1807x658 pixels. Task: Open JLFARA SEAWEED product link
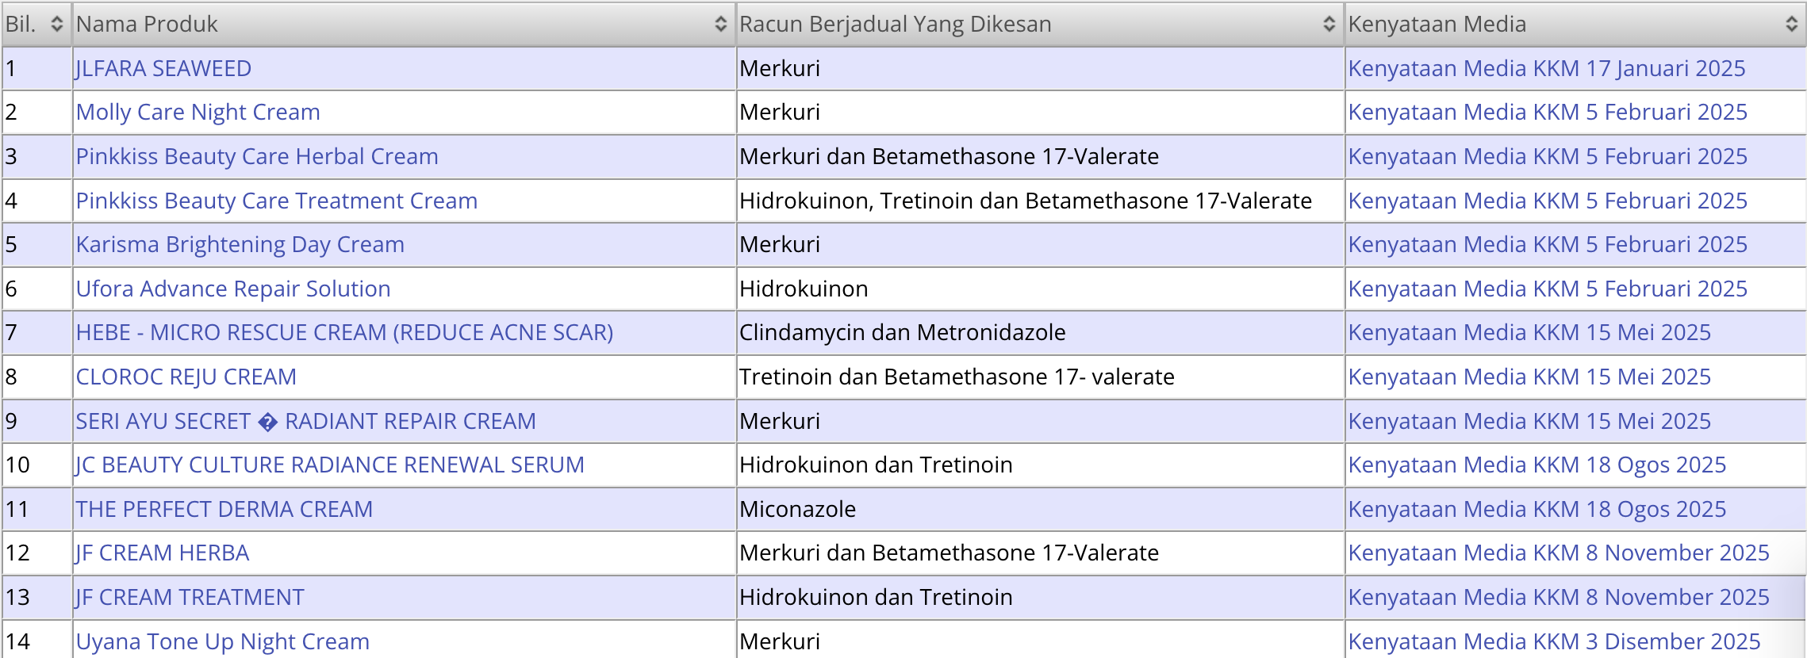[163, 69]
